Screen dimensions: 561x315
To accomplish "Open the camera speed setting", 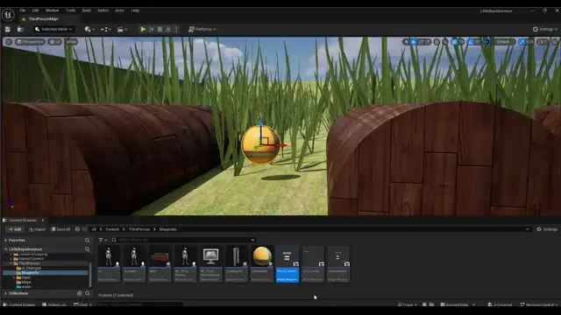I will point(543,42).
